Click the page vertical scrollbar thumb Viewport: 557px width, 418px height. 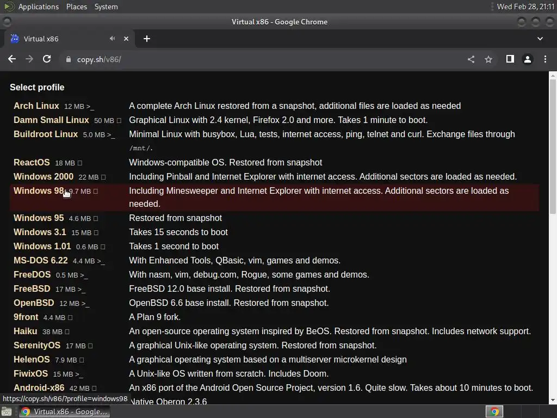coord(553,146)
